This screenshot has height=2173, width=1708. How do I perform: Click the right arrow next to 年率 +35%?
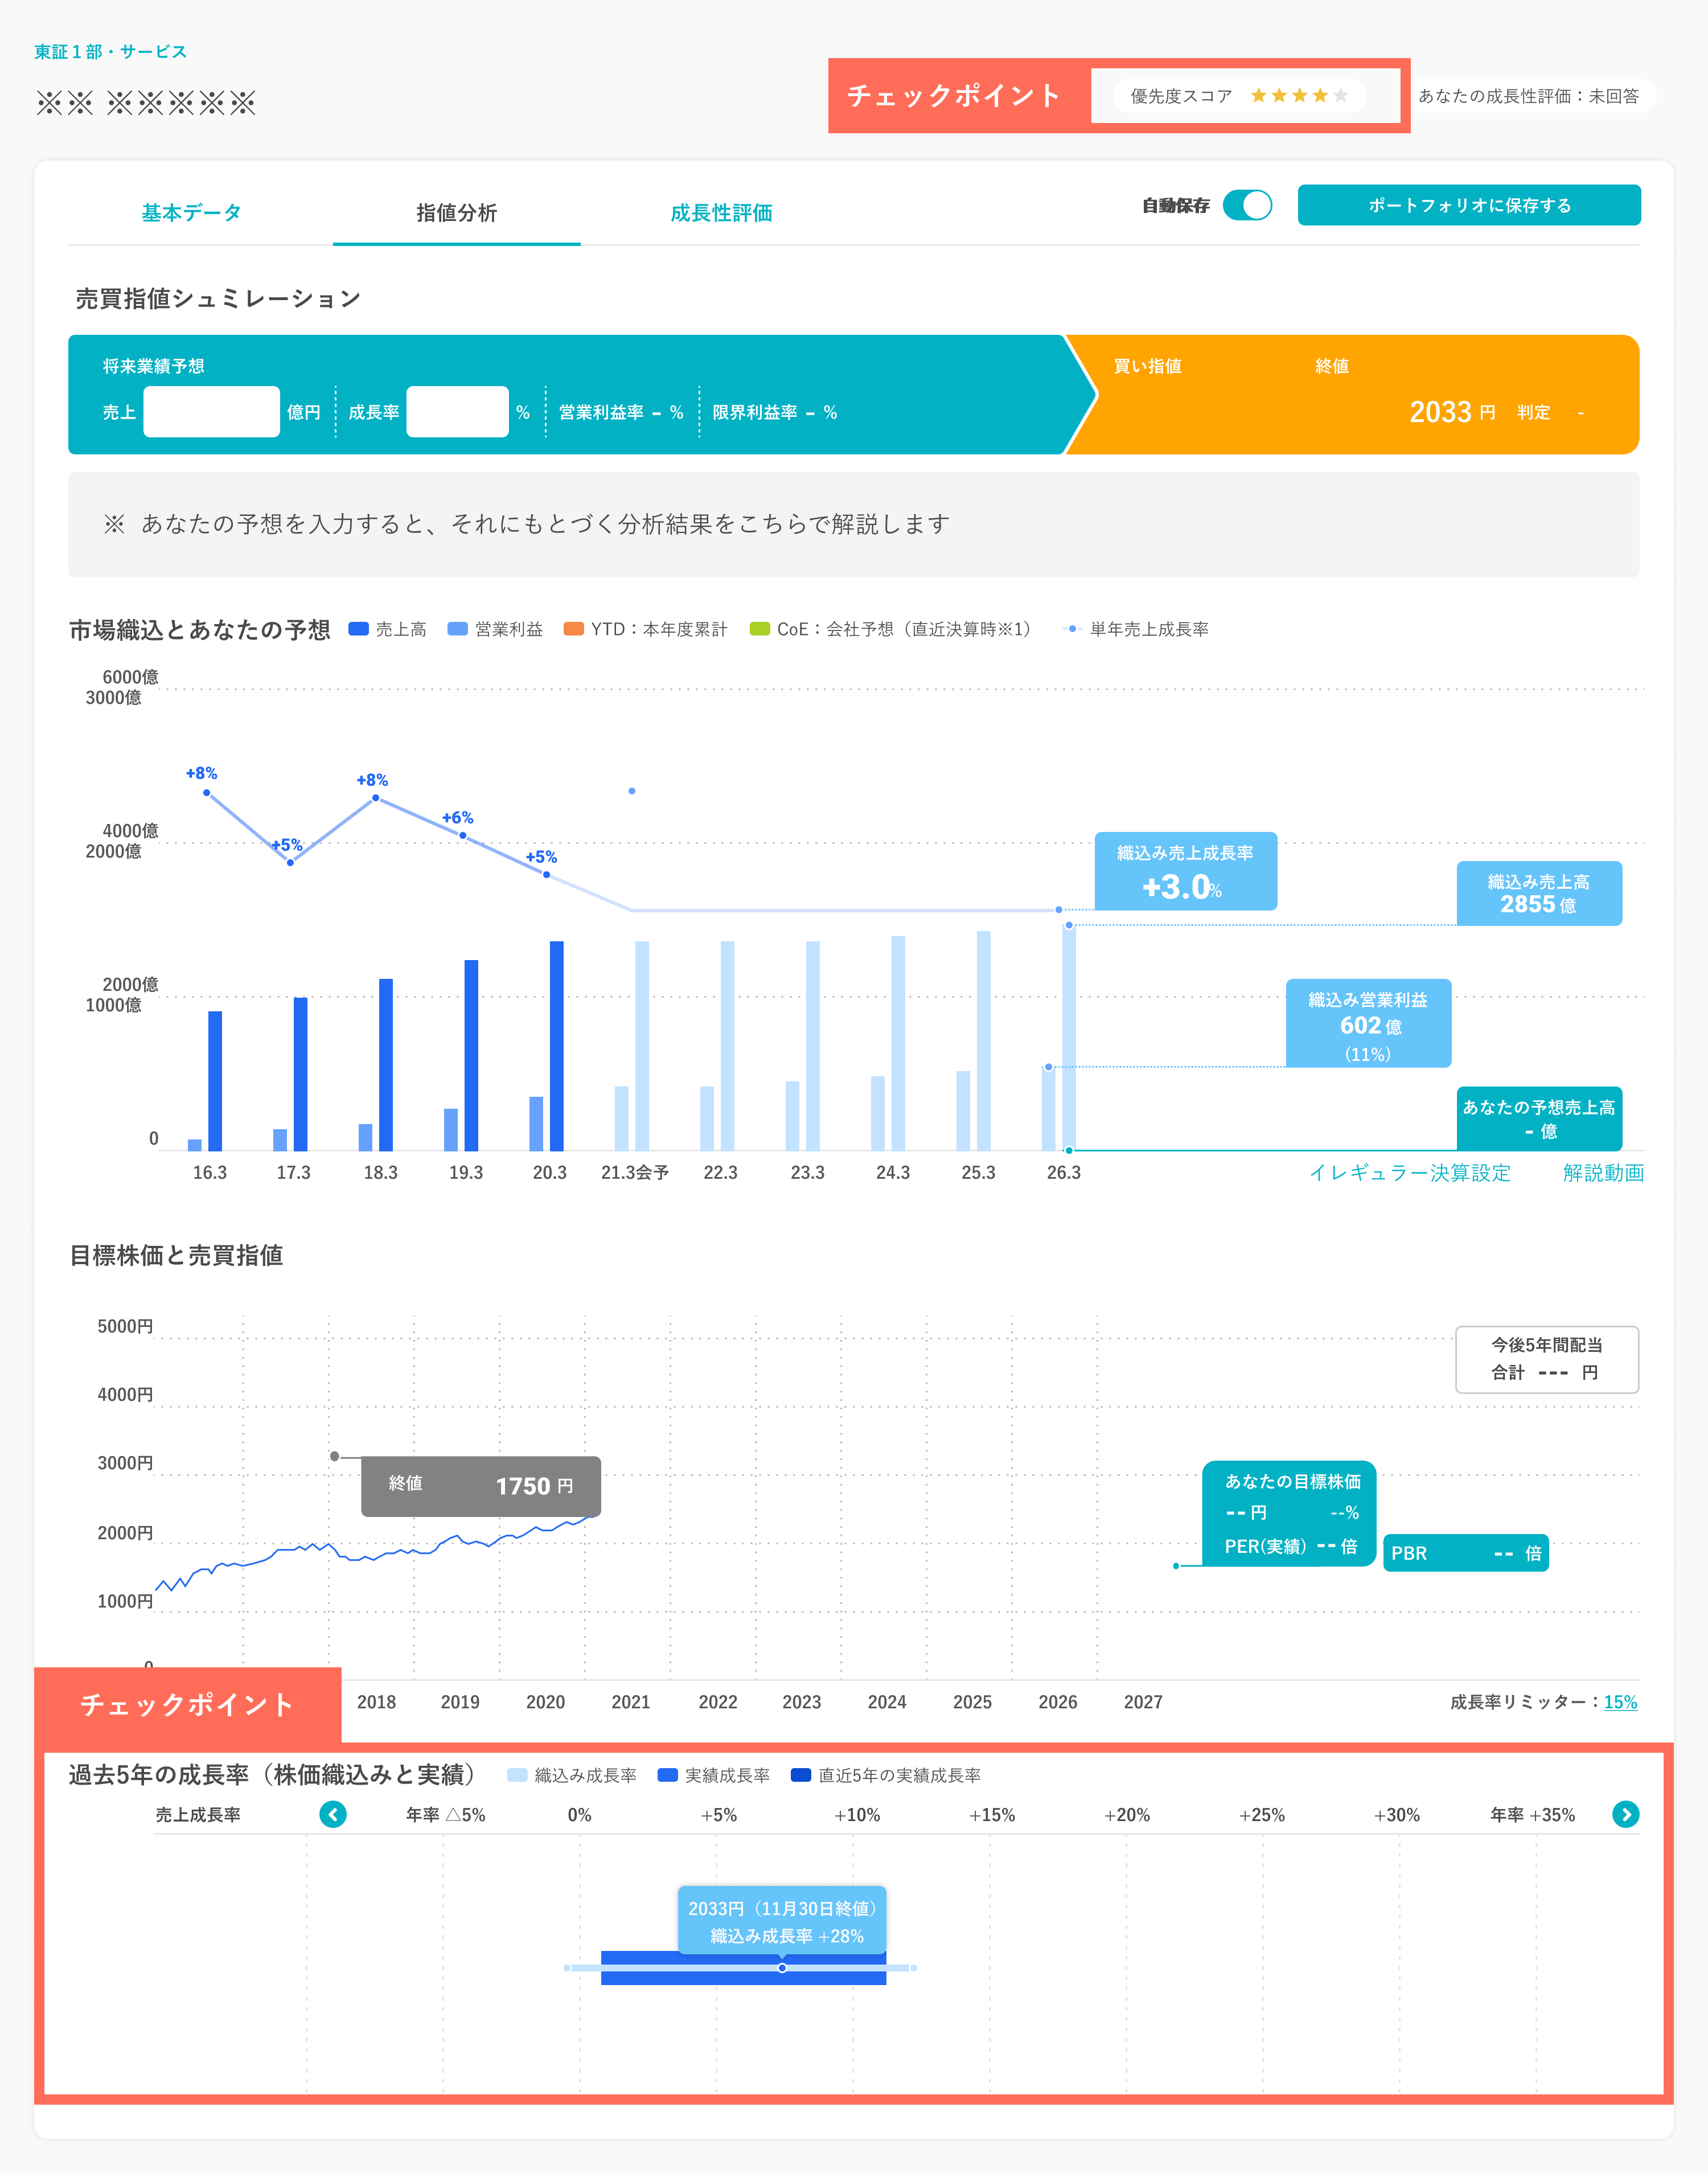(x=1626, y=1814)
